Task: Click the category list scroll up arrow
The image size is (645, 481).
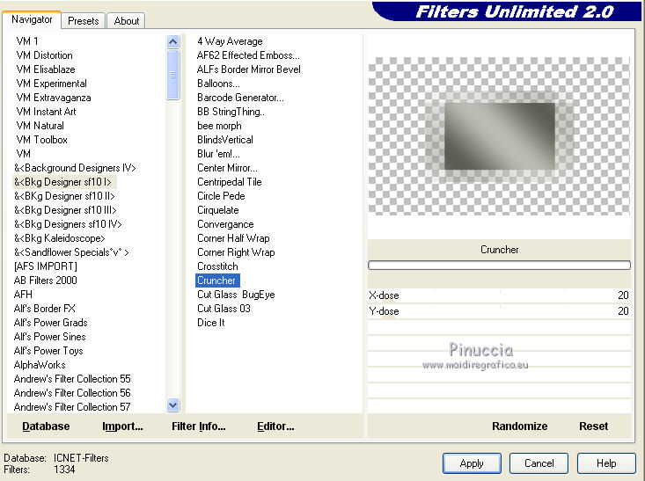Action: click(x=173, y=41)
